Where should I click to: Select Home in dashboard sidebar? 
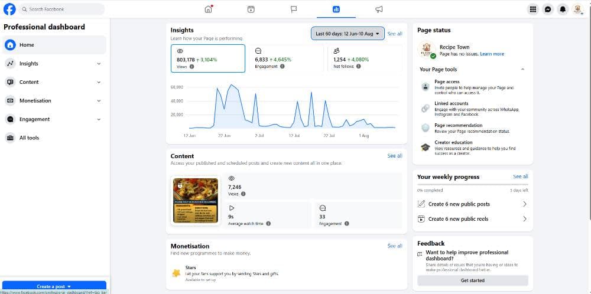tap(54, 45)
